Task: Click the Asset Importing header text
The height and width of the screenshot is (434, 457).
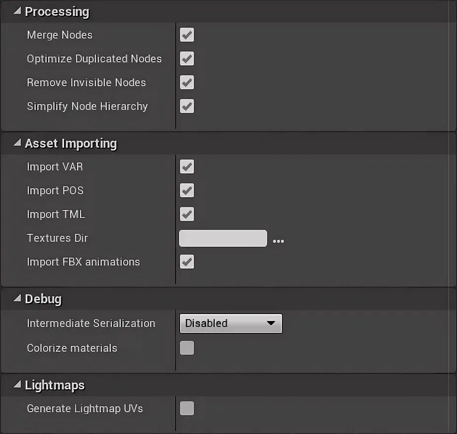Action: pyautogui.click(x=71, y=144)
